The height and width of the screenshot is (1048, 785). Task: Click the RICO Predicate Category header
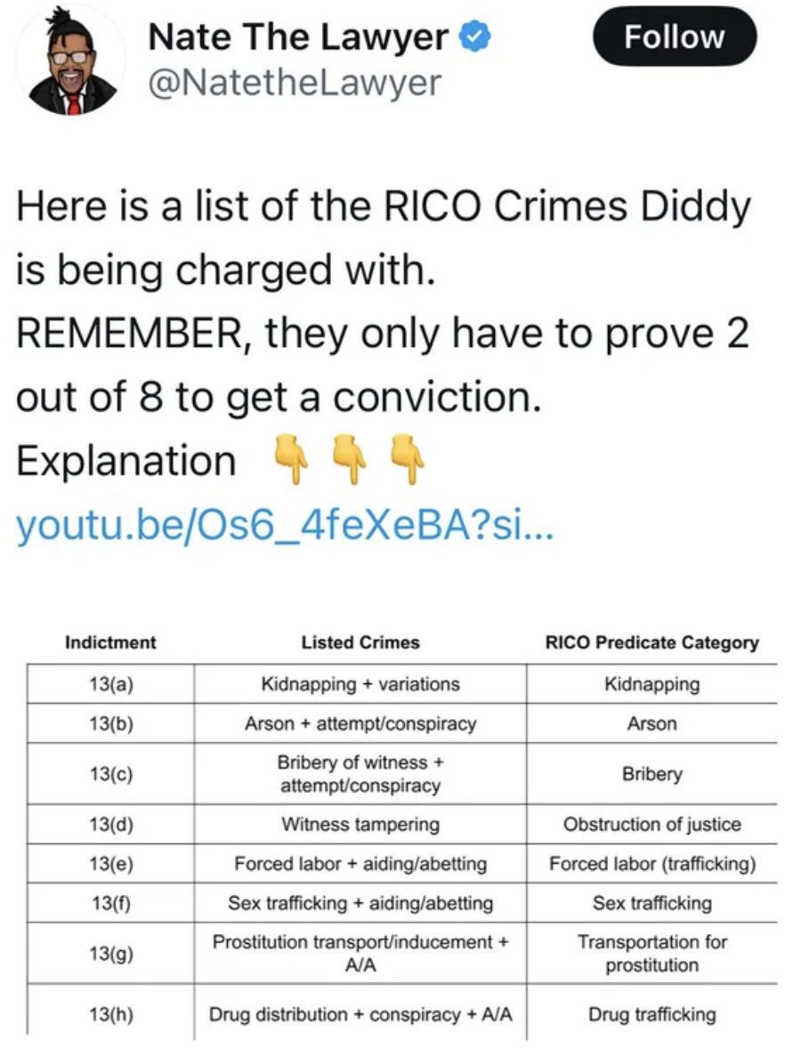click(651, 643)
